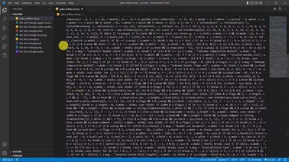289x162 pixels.
Task: Click the ports icon in status bar
Action: point(17,160)
